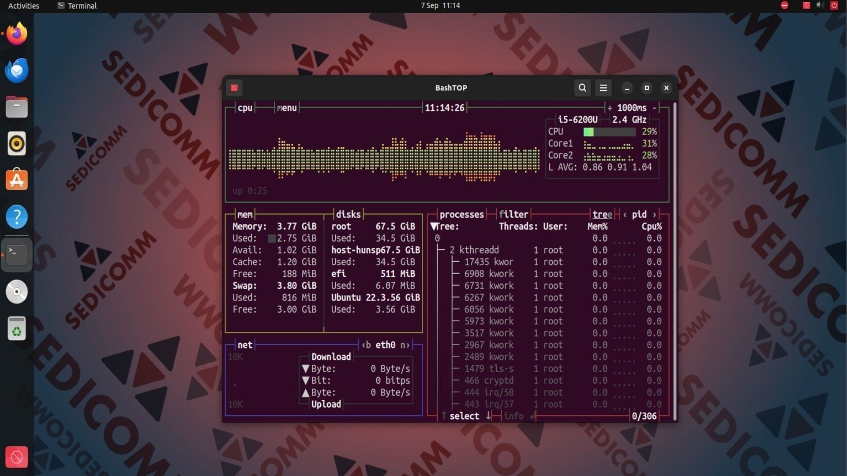Screen dimensions: 847x476
Task: Click the search icon in BashTOP titlebar
Action: [x=582, y=88]
